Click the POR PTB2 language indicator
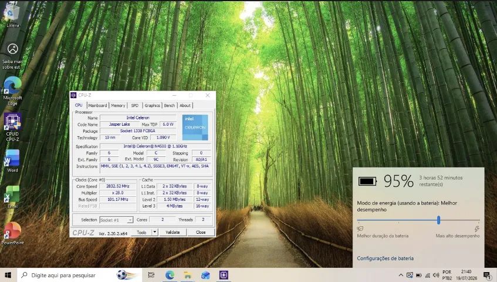 [447, 275]
